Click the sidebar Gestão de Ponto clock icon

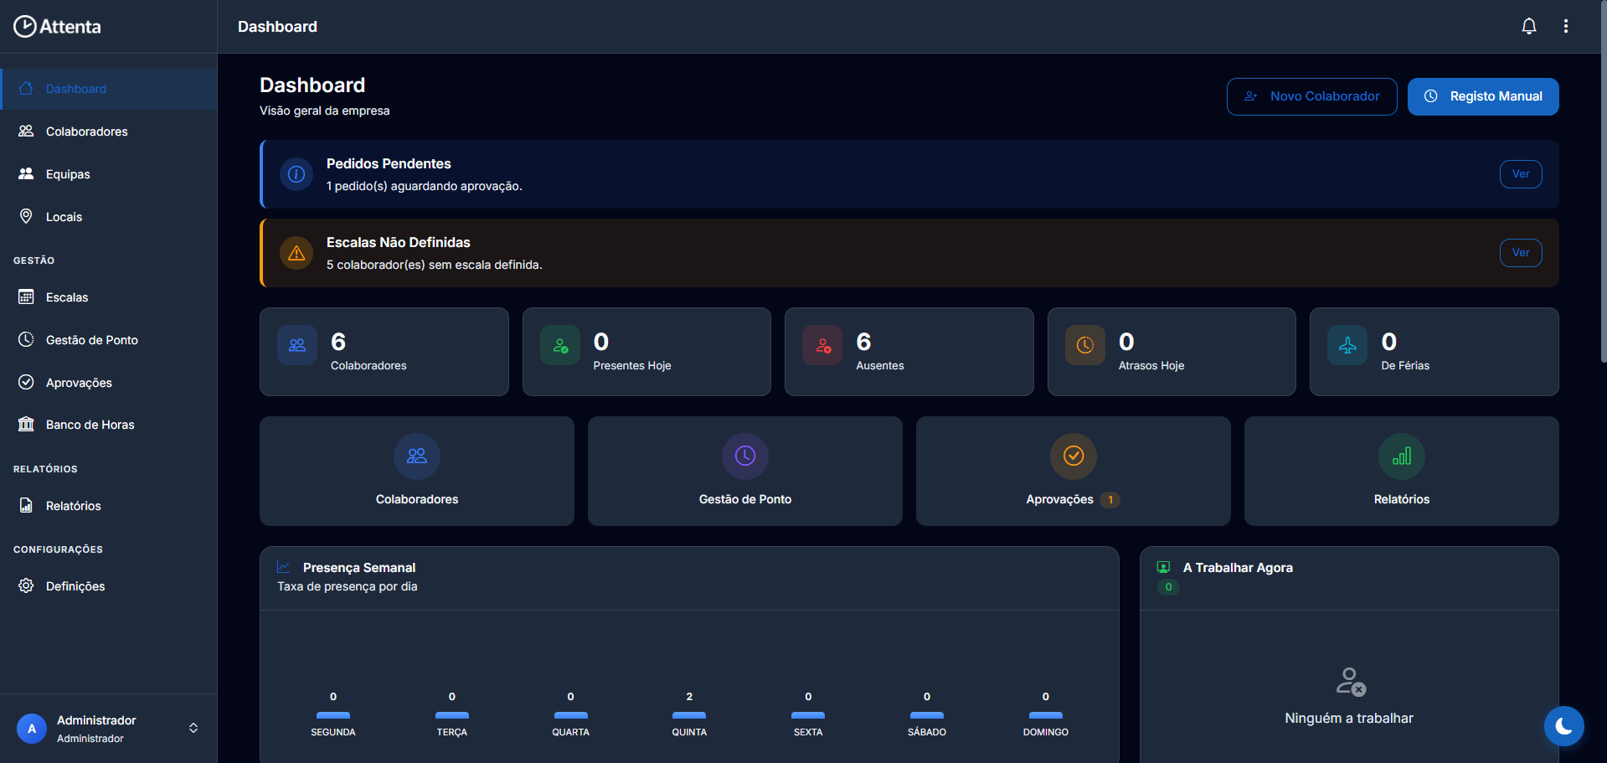pyautogui.click(x=26, y=339)
